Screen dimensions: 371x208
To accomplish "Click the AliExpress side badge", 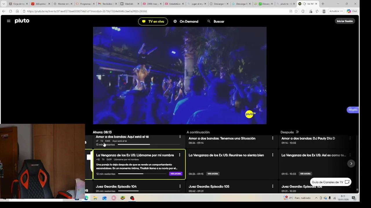I will click(353, 110).
